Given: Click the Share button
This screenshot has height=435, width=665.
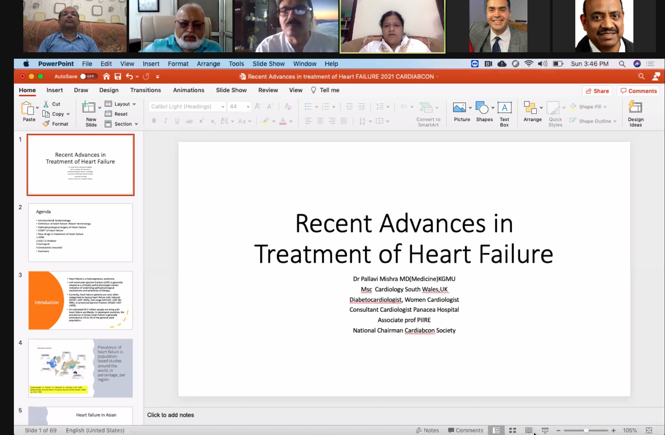Looking at the screenshot, I should point(597,91).
